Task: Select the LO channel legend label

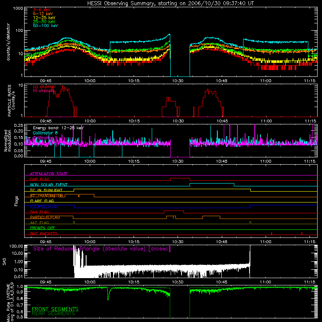Action: pyautogui.click(x=44, y=87)
